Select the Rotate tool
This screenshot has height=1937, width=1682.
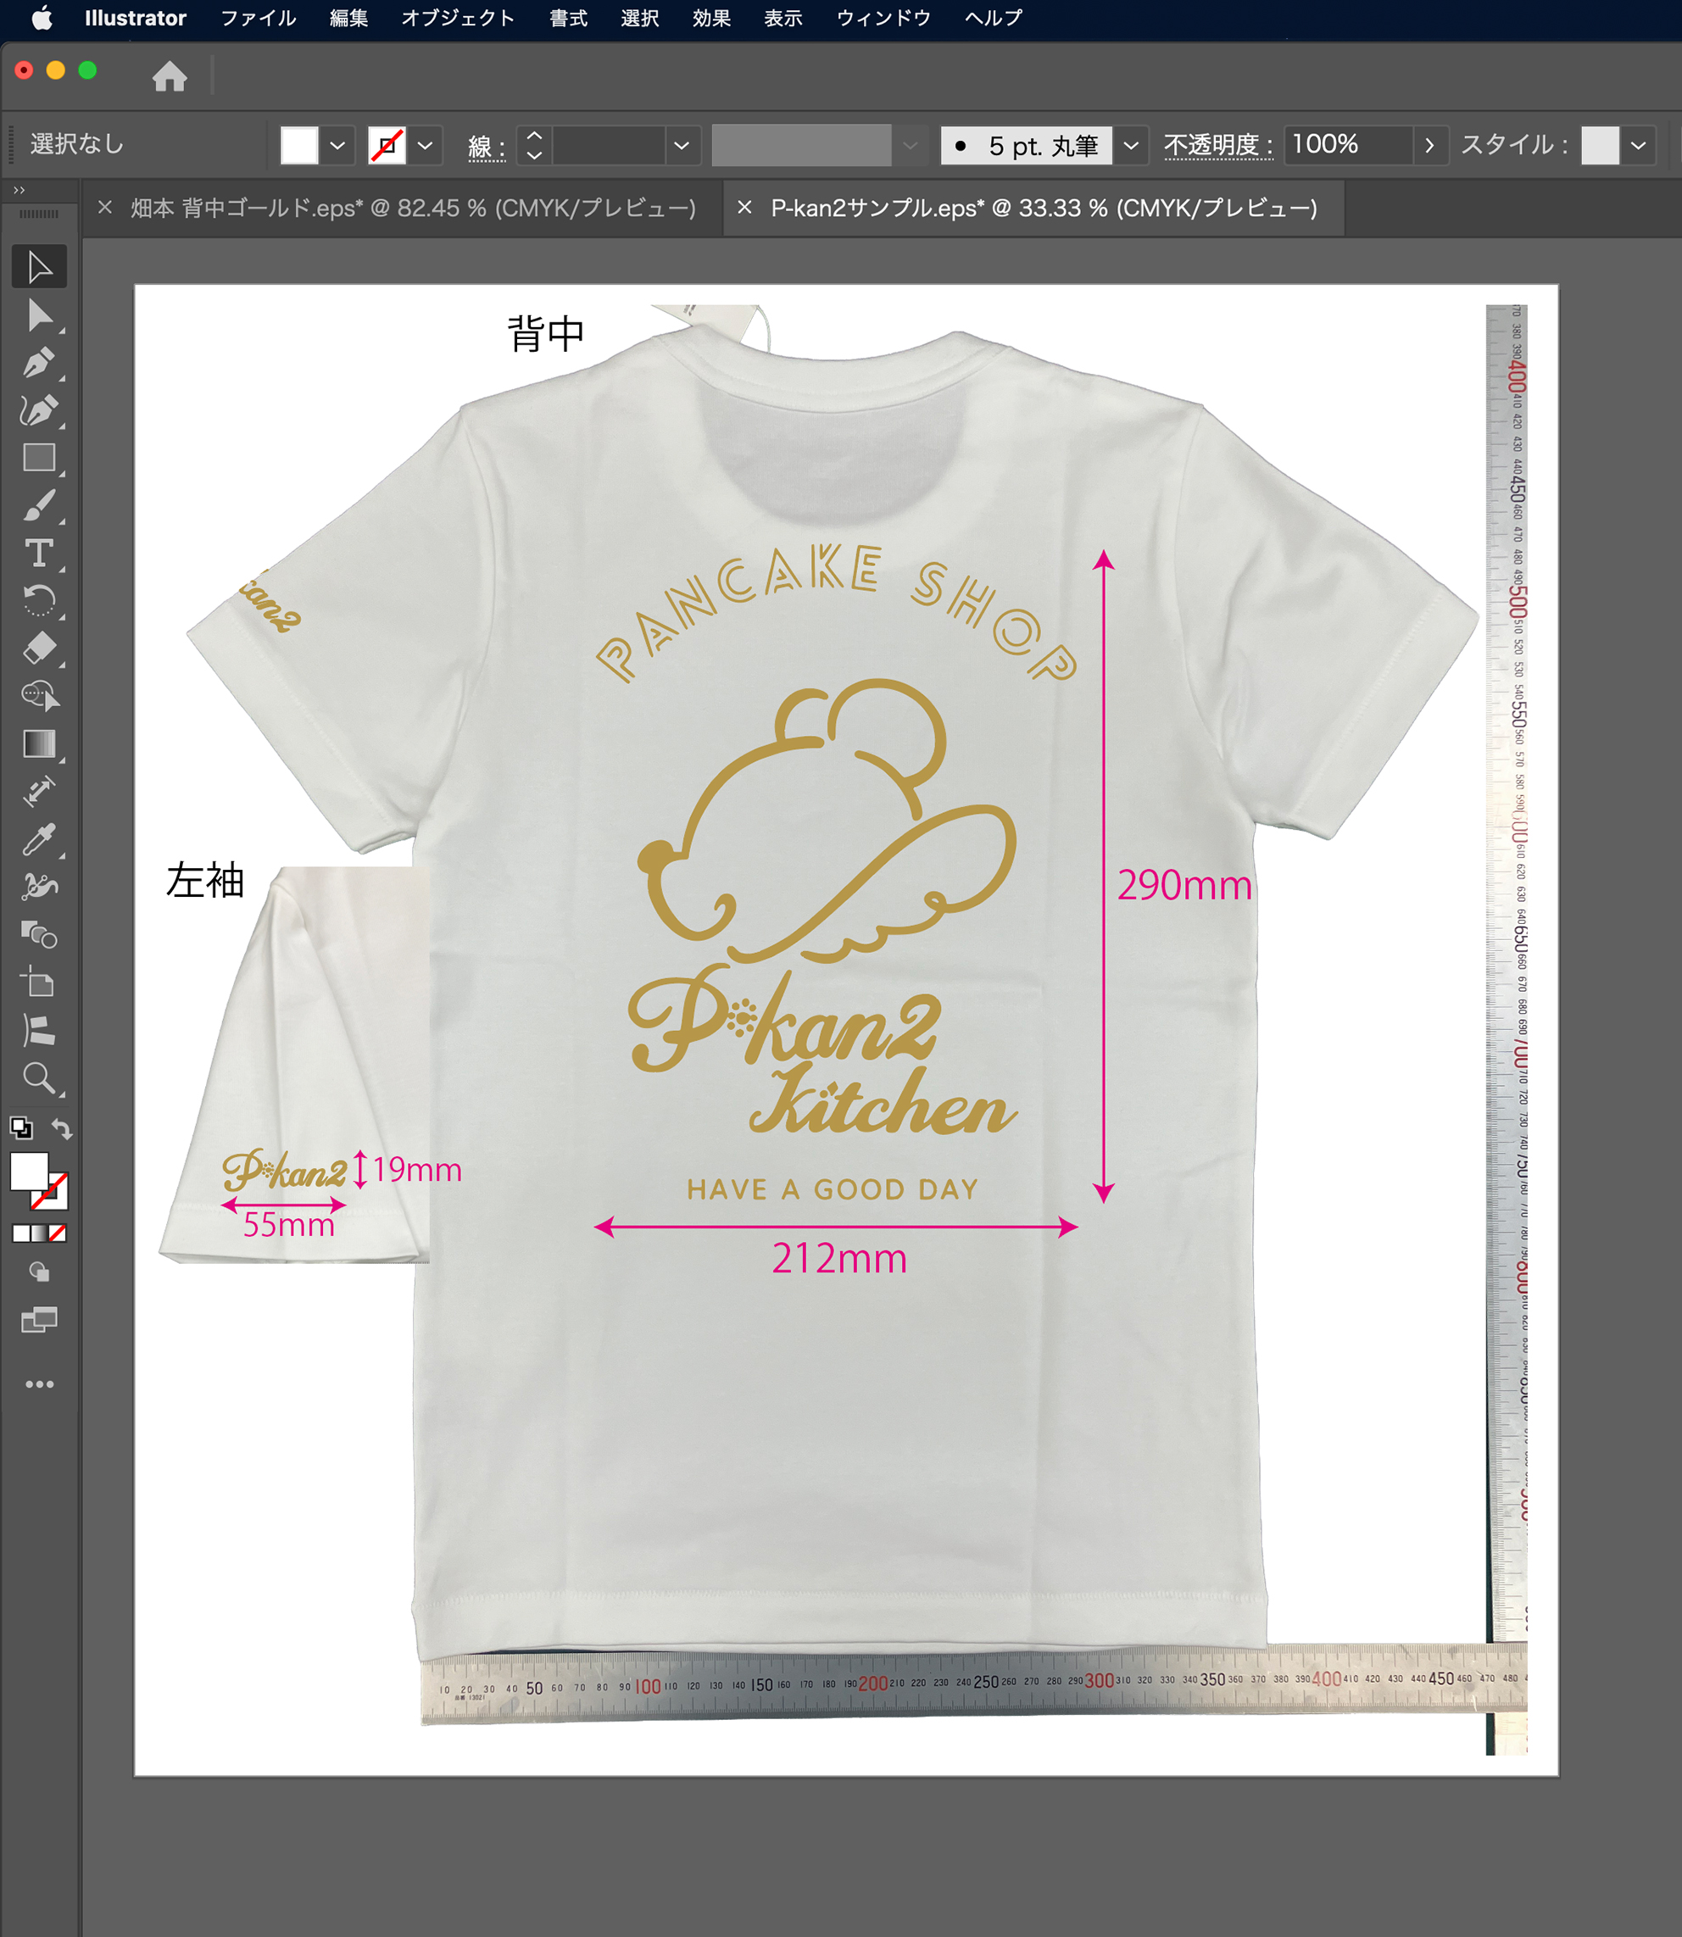(39, 601)
